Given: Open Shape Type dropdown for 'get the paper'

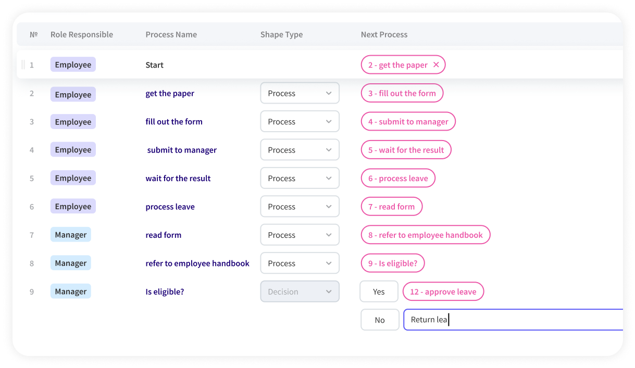Looking at the screenshot, I should tap(300, 94).
